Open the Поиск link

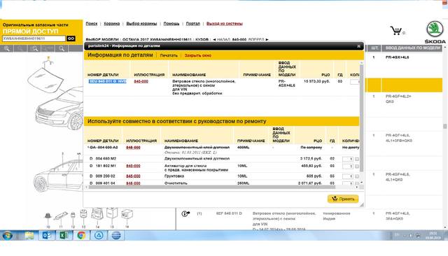tap(92, 24)
